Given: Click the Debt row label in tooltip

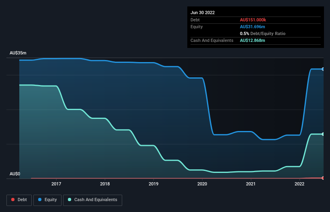Looking at the screenshot, I should click(195, 20).
